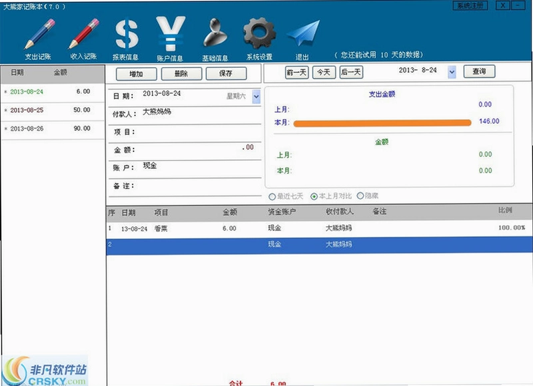Click the 项目 column header in table
This screenshot has width=533, height=386.
pyautogui.click(x=161, y=212)
